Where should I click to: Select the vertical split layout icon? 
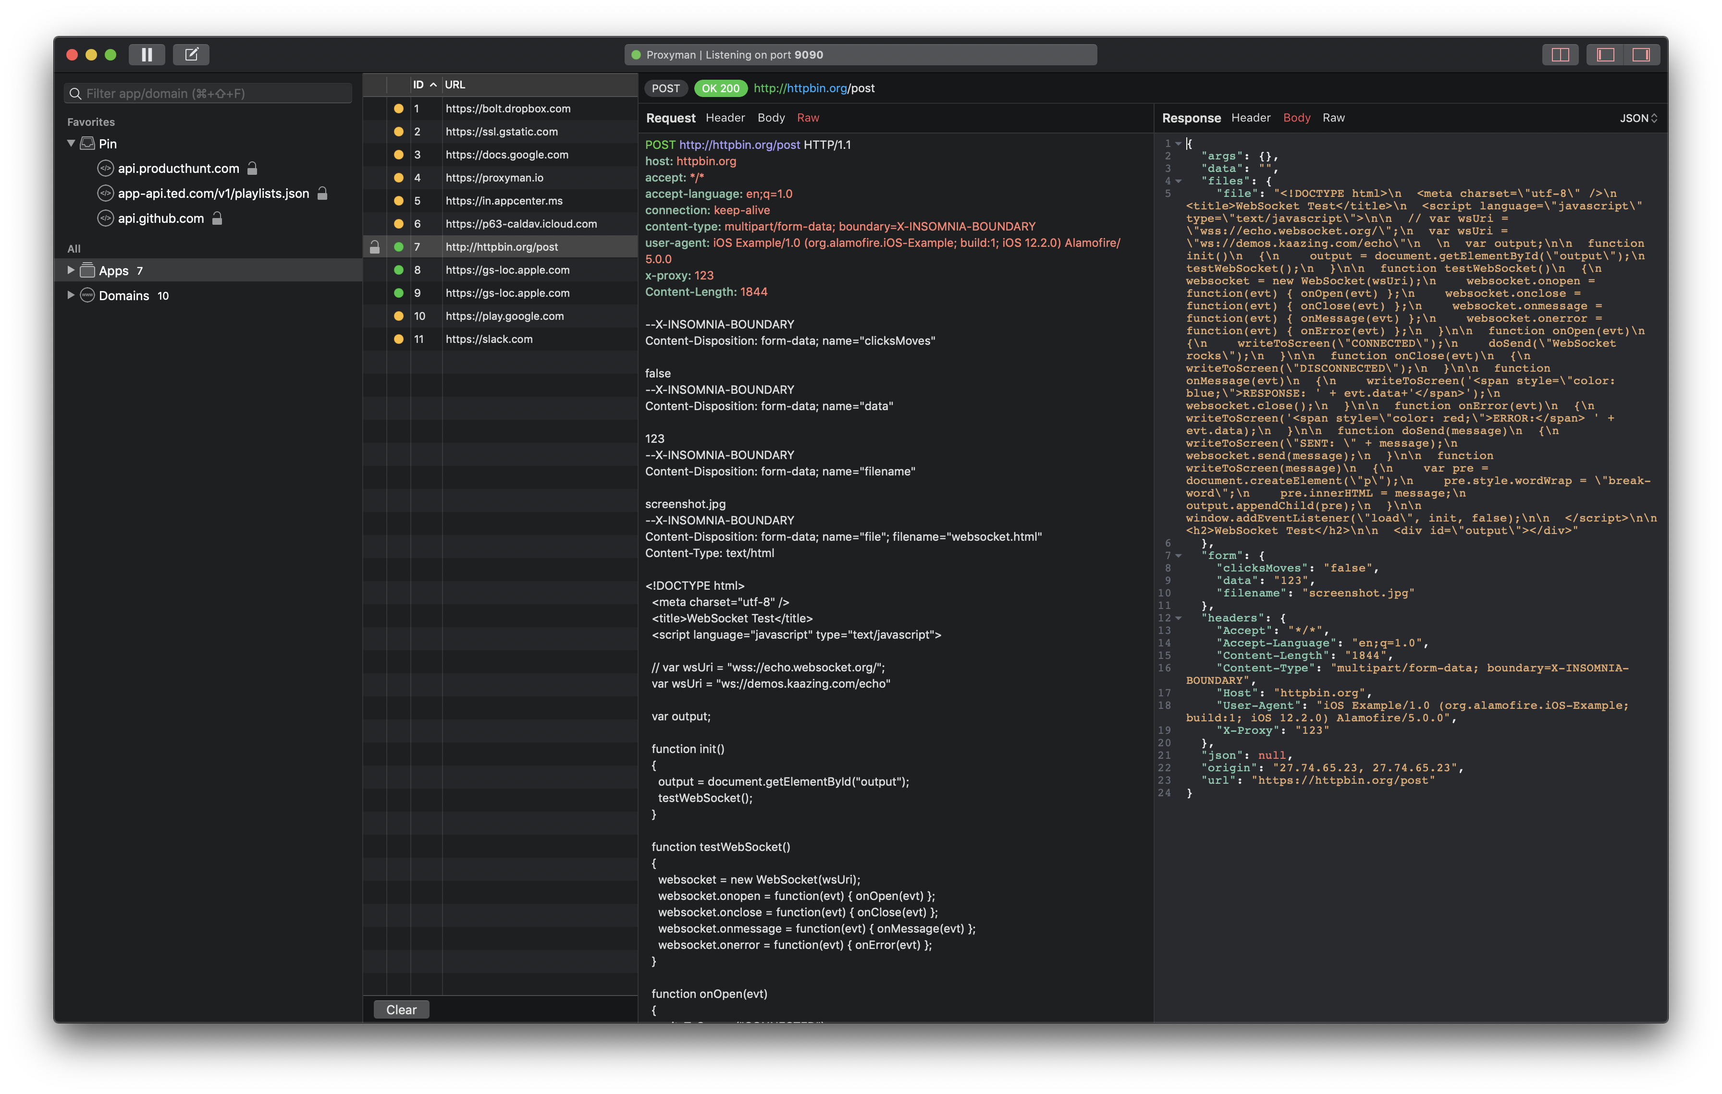click(1561, 54)
